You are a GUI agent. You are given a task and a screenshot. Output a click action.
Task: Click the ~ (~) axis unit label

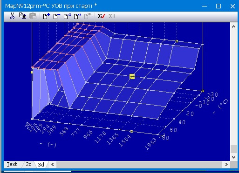(x=48, y=144)
